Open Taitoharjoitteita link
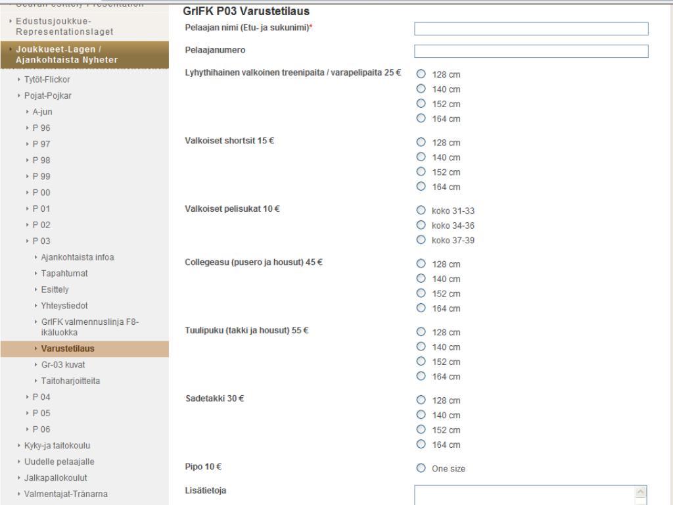673x505 pixels. pyautogui.click(x=70, y=381)
